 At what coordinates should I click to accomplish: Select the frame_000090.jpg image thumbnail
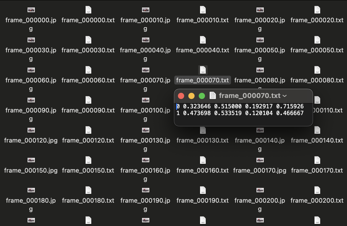point(31,100)
